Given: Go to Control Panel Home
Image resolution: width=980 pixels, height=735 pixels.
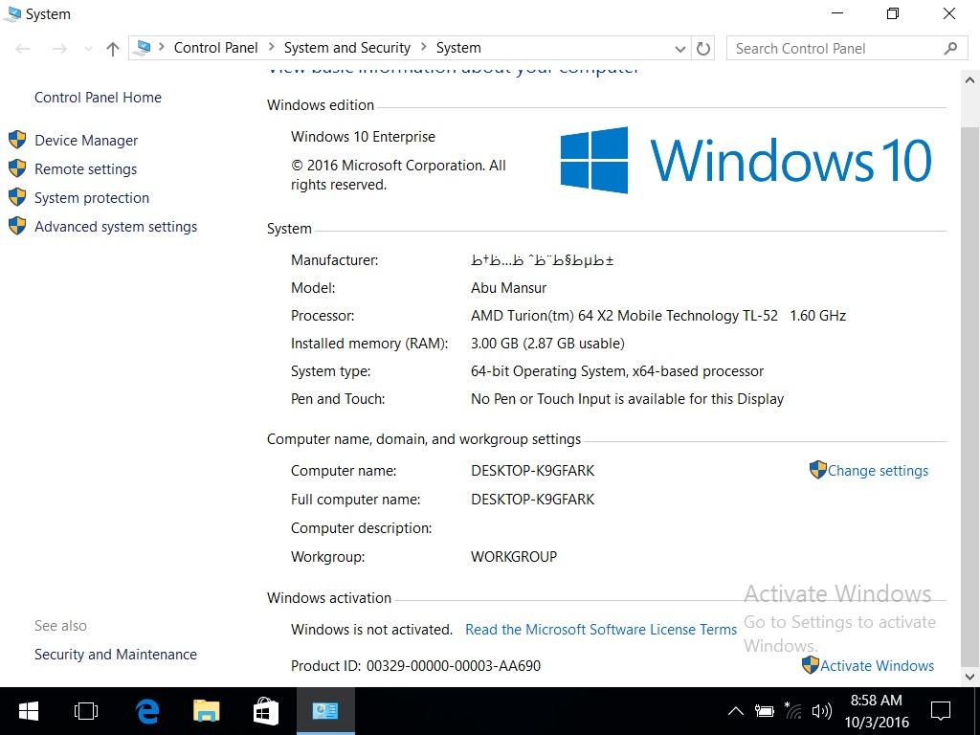Looking at the screenshot, I should point(98,98).
